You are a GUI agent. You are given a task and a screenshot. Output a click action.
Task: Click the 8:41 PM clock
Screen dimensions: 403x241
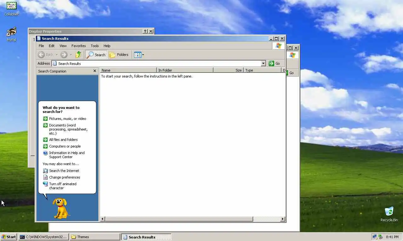point(392,237)
